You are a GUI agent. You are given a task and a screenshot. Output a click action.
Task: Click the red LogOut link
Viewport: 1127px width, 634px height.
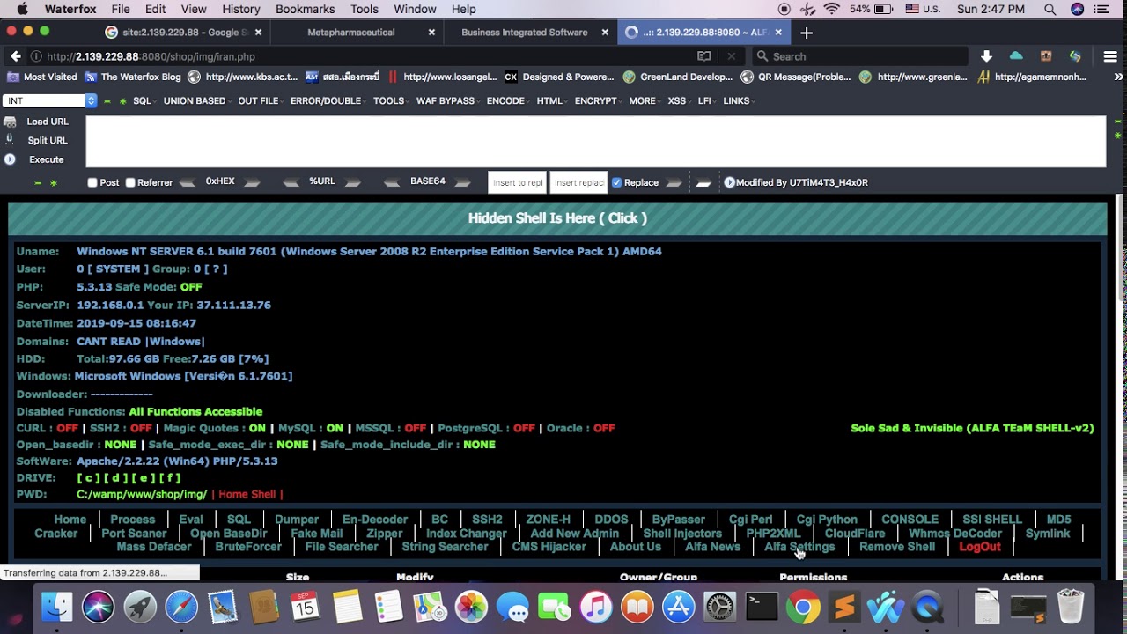pyautogui.click(x=980, y=547)
